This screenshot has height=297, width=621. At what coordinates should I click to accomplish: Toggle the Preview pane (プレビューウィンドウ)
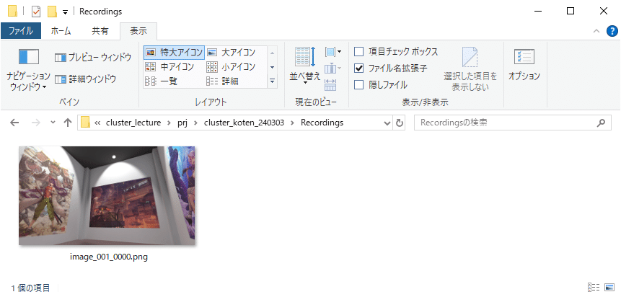point(92,58)
